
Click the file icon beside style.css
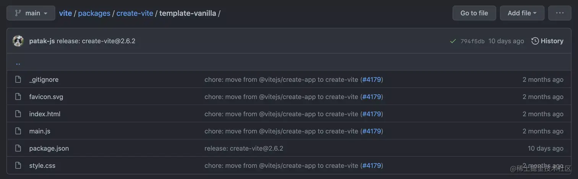pos(18,166)
